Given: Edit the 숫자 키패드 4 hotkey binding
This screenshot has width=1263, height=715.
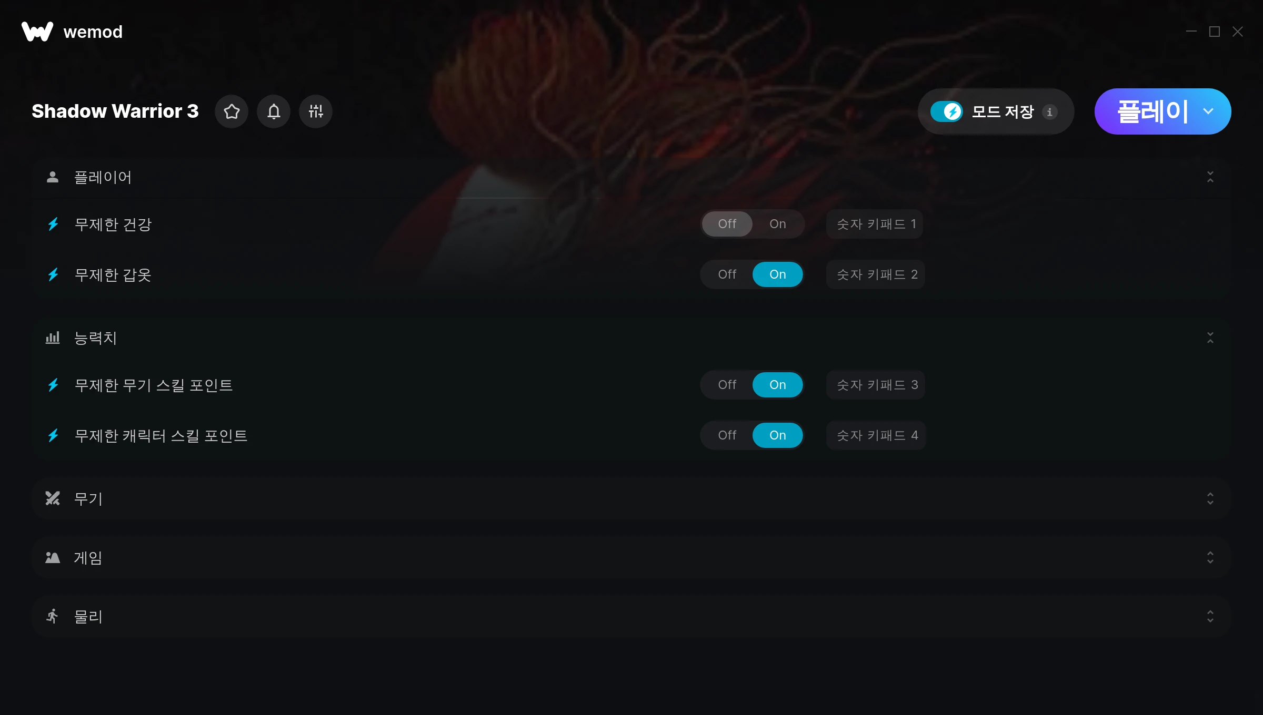Looking at the screenshot, I should click(877, 435).
